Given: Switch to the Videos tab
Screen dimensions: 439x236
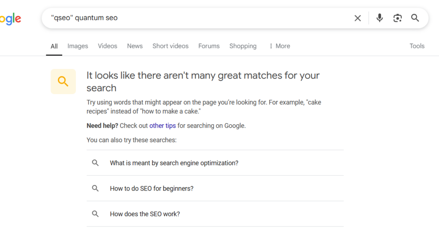Looking at the screenshot, I should (x=108, y=46).
